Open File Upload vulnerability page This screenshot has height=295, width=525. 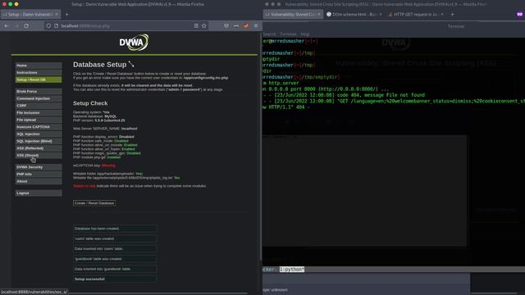[x=39, y=120]
